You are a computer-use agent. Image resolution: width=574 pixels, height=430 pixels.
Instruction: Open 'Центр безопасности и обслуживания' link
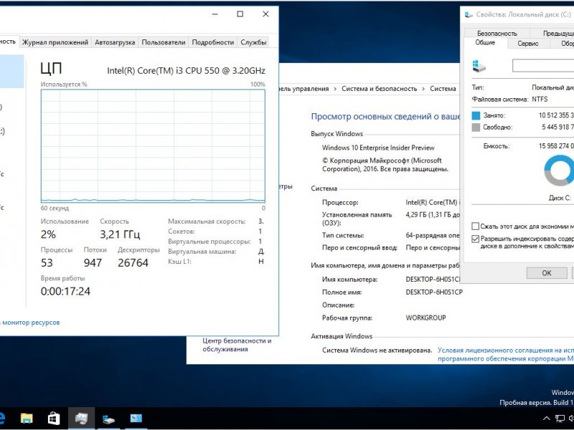[237, 345]
